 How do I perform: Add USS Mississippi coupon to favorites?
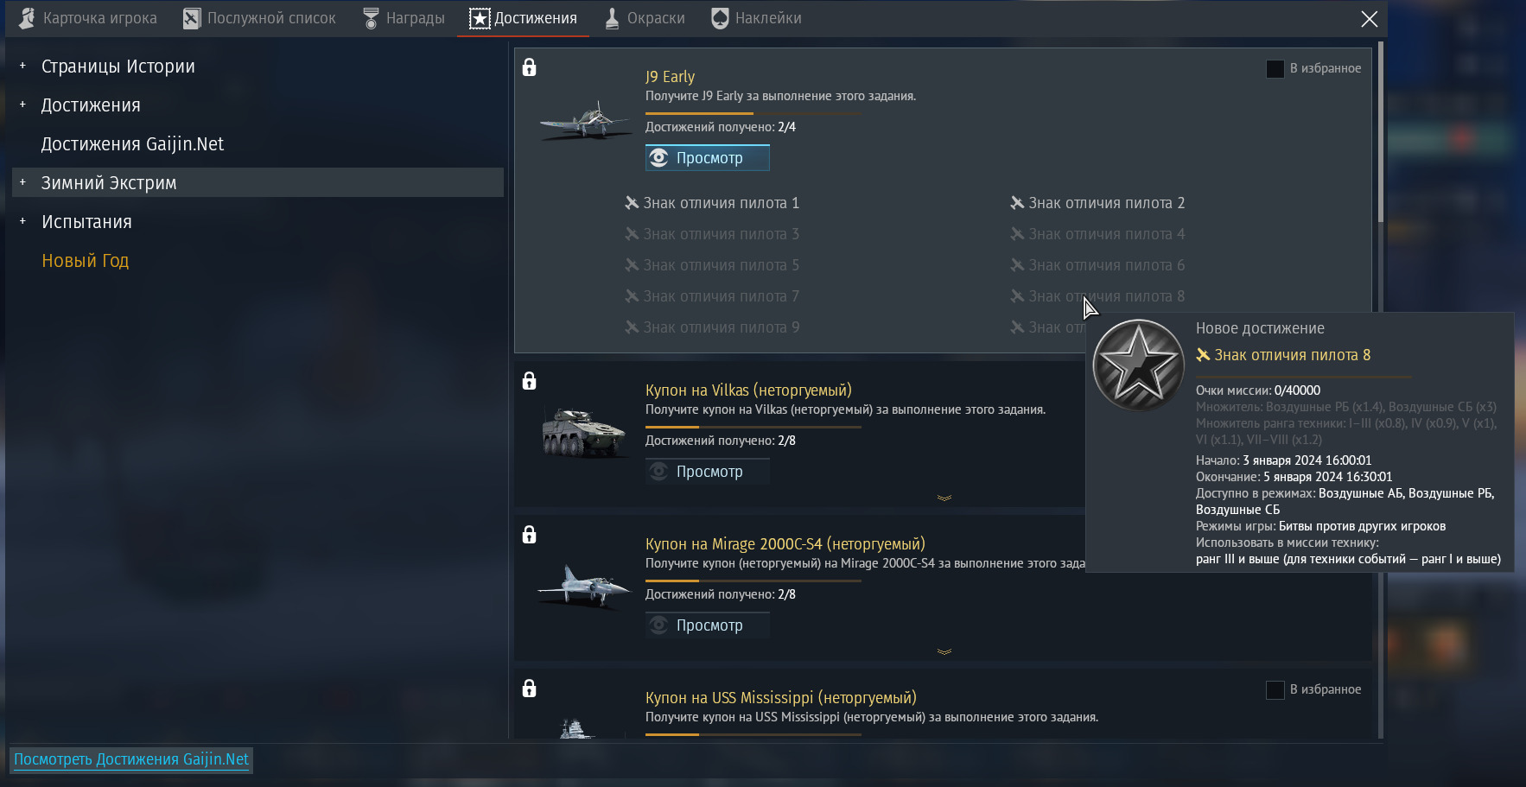[1275, 689]
